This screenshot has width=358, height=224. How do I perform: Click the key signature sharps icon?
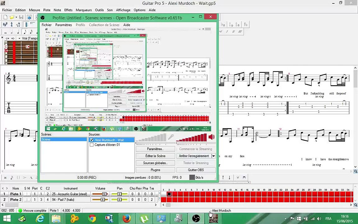(x=5, y=25)
